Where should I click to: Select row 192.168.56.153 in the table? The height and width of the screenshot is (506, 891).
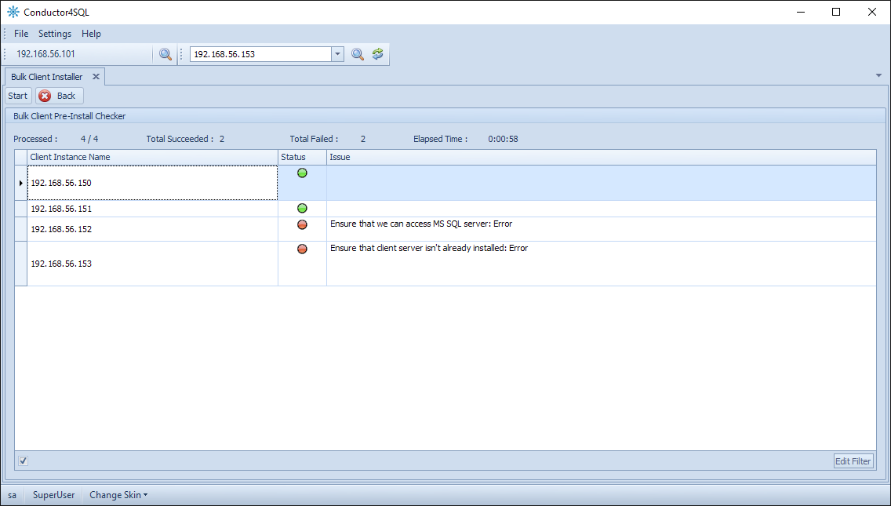click(445, 264)
